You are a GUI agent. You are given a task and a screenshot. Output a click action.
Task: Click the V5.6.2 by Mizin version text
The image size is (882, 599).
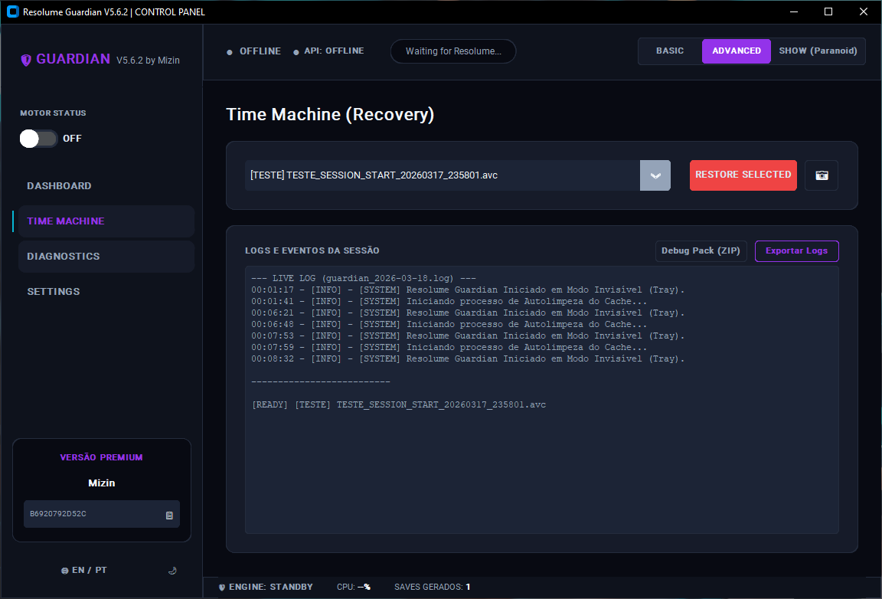148,61
